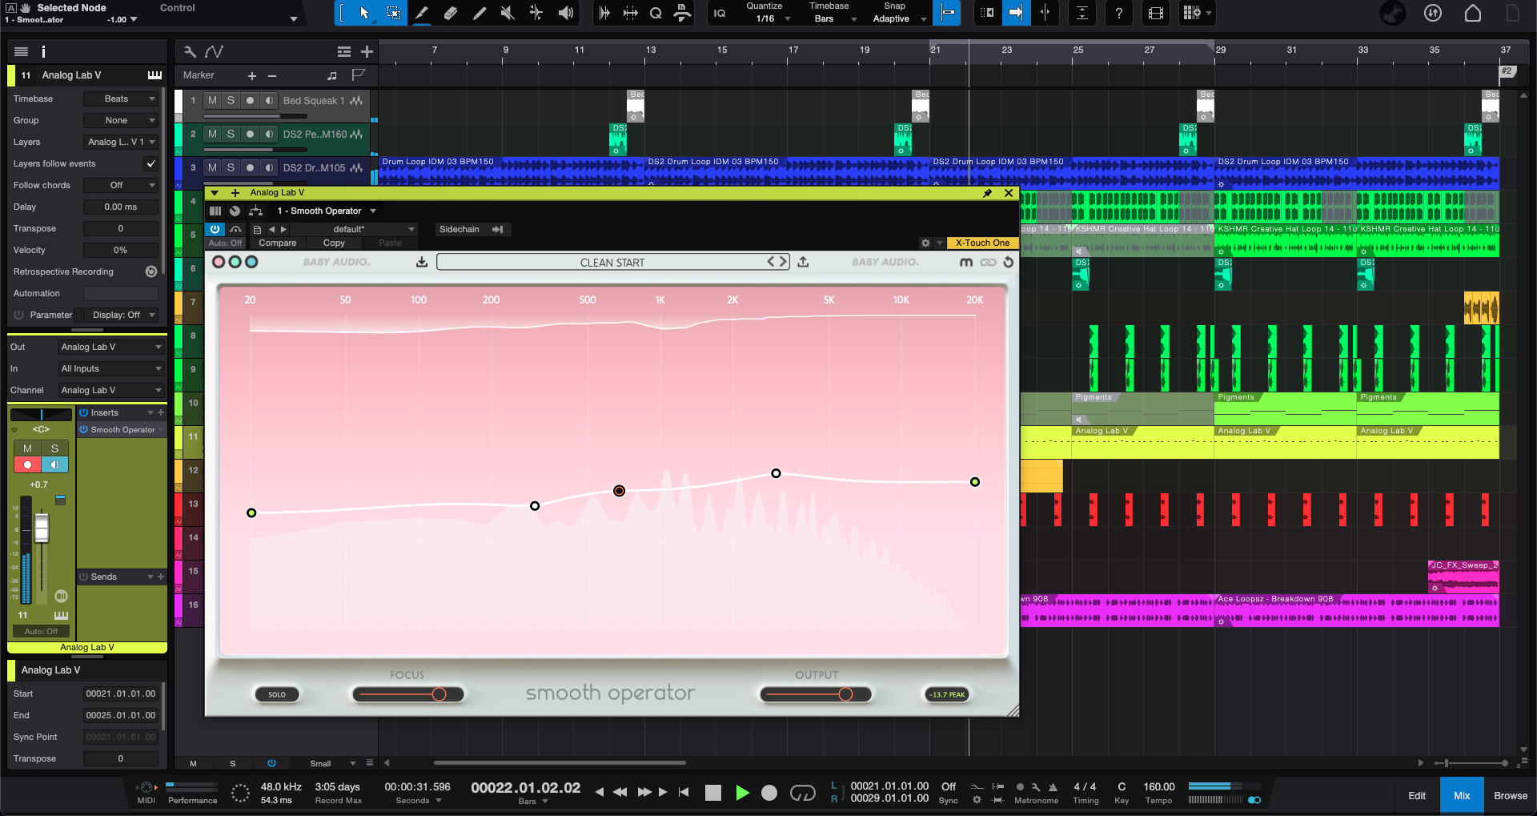Viewport: 1537px width, 816px height.
Task: Solo the DS2 Pe..M160 track
Action: click(x=231, y=134)
